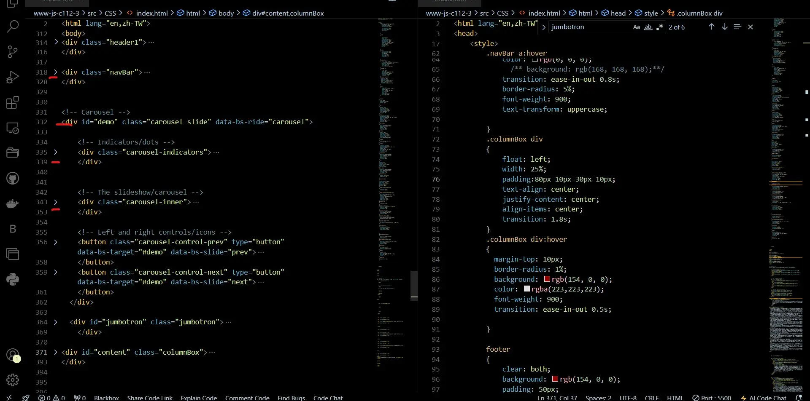The height and width of the screenshot is (401, 810).
Task: Open the Extensions view
Action: [x=13, y=102]
